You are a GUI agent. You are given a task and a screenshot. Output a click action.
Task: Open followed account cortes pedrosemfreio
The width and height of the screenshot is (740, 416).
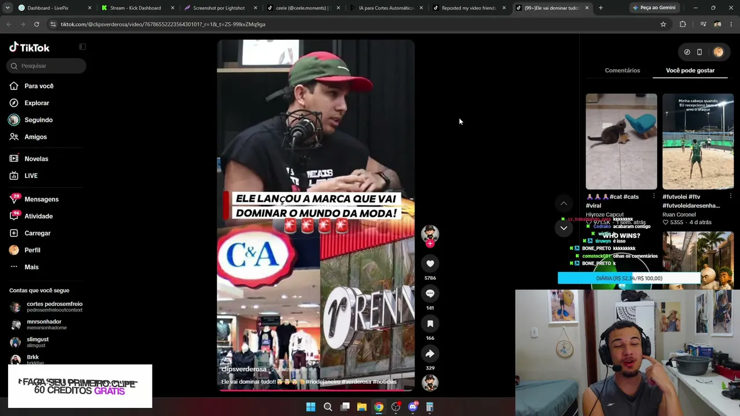pos(46,307)
